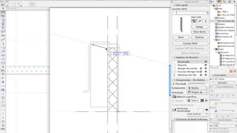The image size is (237, 133).
Task: Select the Marquee tool in toolbox
Action: click(x=3, y=12)
